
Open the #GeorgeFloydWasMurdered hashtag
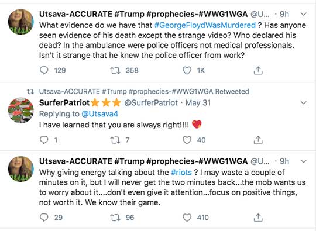coord(205,25)
